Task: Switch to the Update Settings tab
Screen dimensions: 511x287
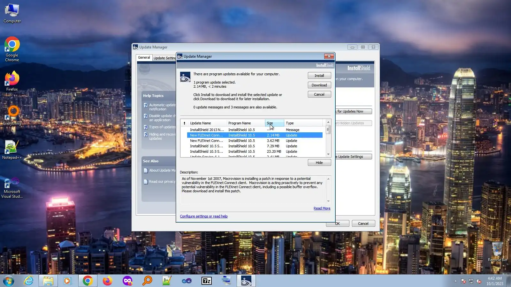Action: click(x=164, y=58)
